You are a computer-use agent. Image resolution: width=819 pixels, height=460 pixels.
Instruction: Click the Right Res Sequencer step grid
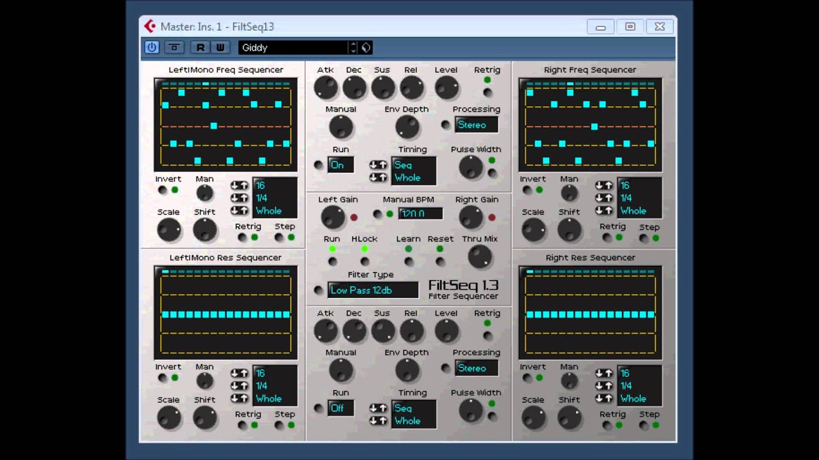[591, 313]
